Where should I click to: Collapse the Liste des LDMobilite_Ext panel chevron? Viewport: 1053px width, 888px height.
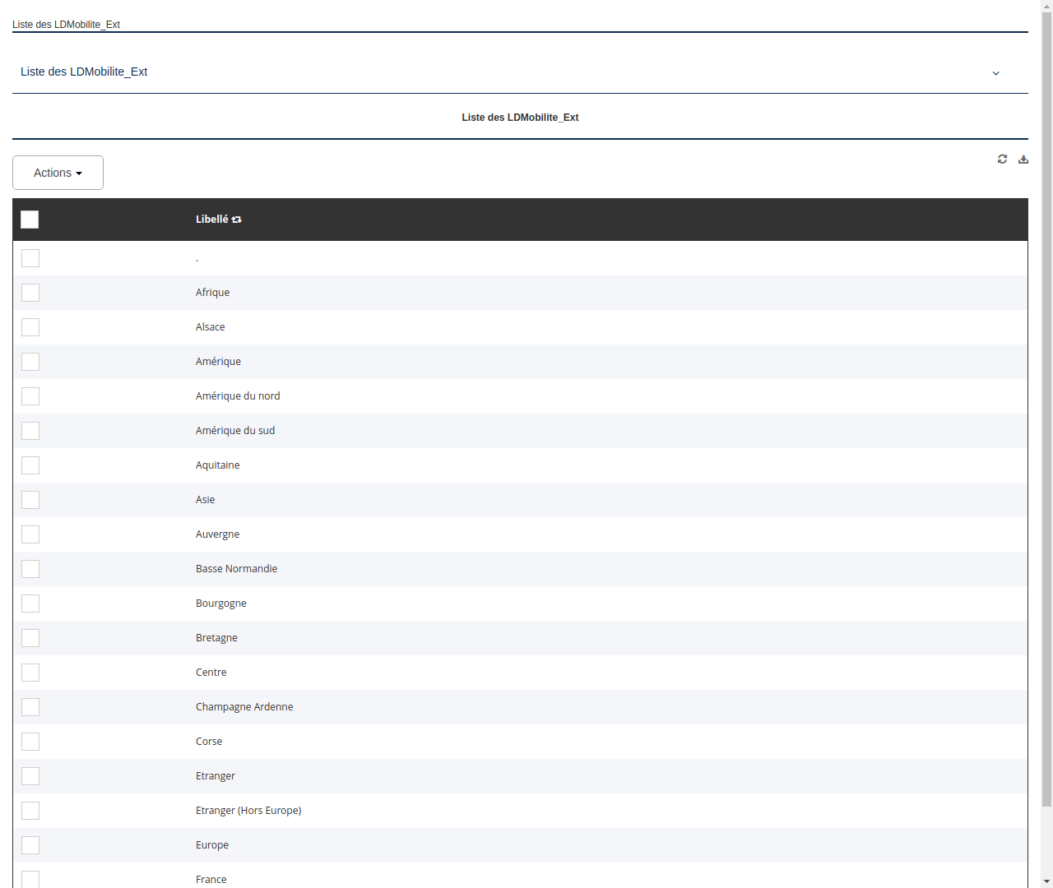pos(995,73)
